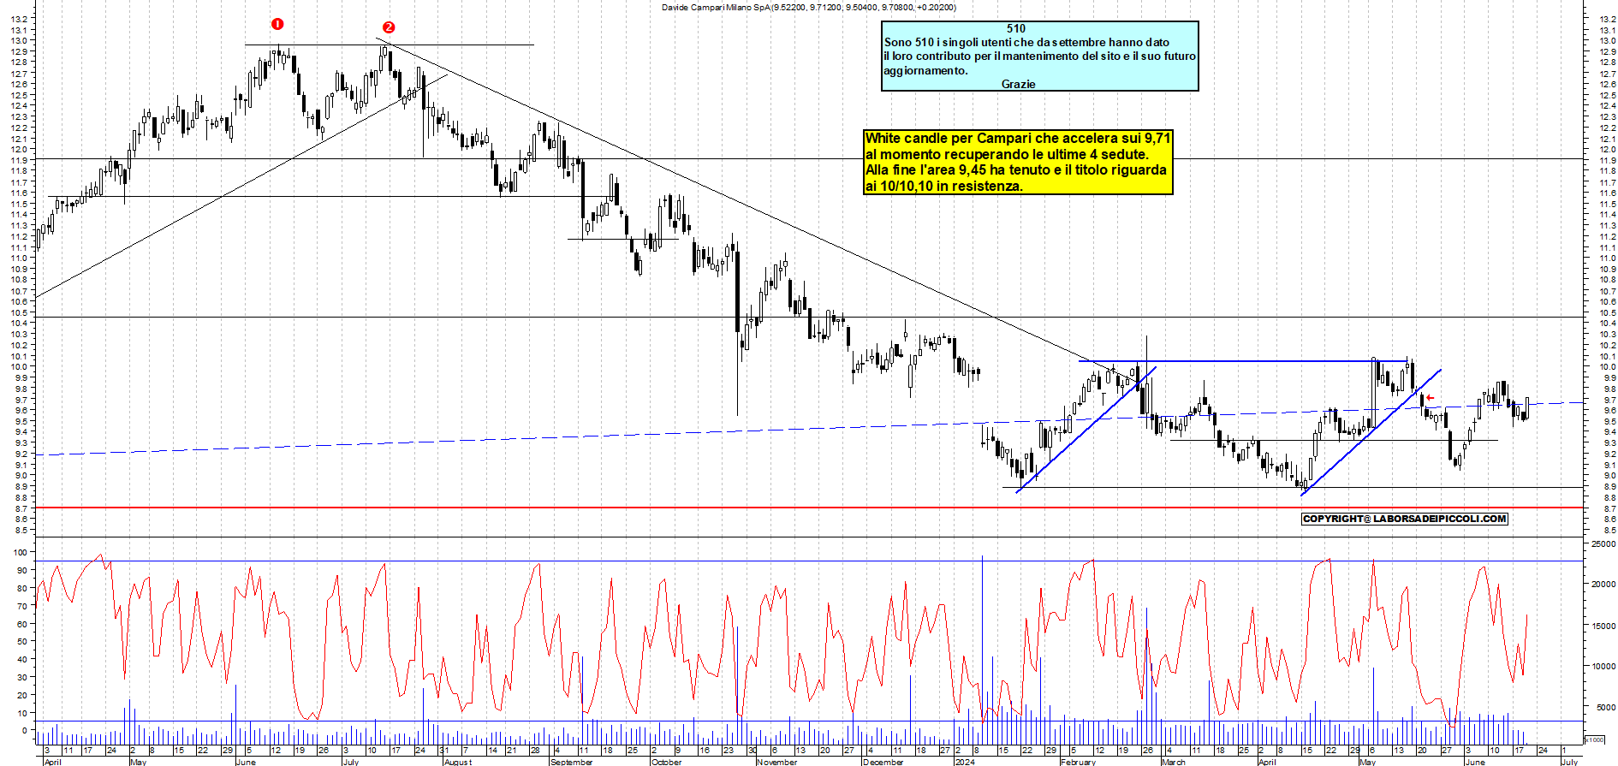This screenshot has width=1618, height=766.
Task: Click the October label on the time axis
Action: coord(666,762)
